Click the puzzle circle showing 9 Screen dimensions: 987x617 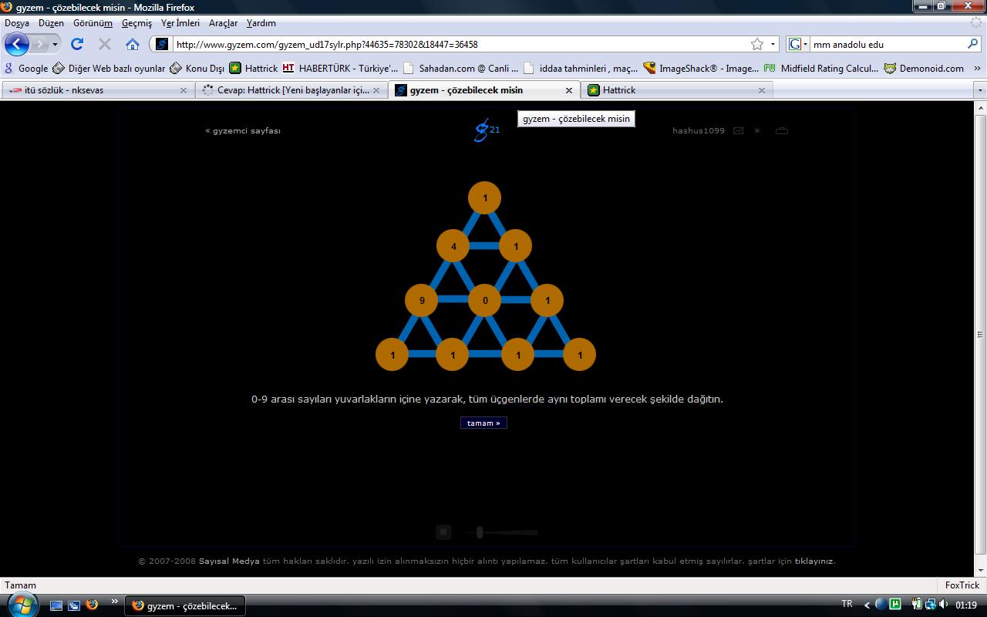tap(422, 300)
